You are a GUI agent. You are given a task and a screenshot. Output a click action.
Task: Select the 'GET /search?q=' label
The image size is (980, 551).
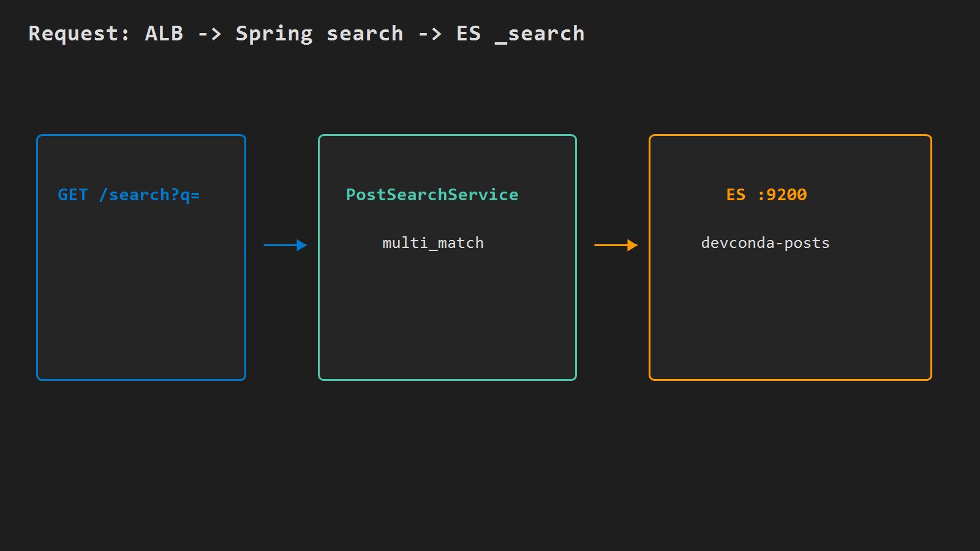pos(129,195)
